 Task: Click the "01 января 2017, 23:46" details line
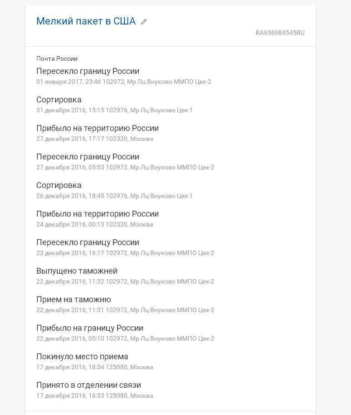coord(123,82)
